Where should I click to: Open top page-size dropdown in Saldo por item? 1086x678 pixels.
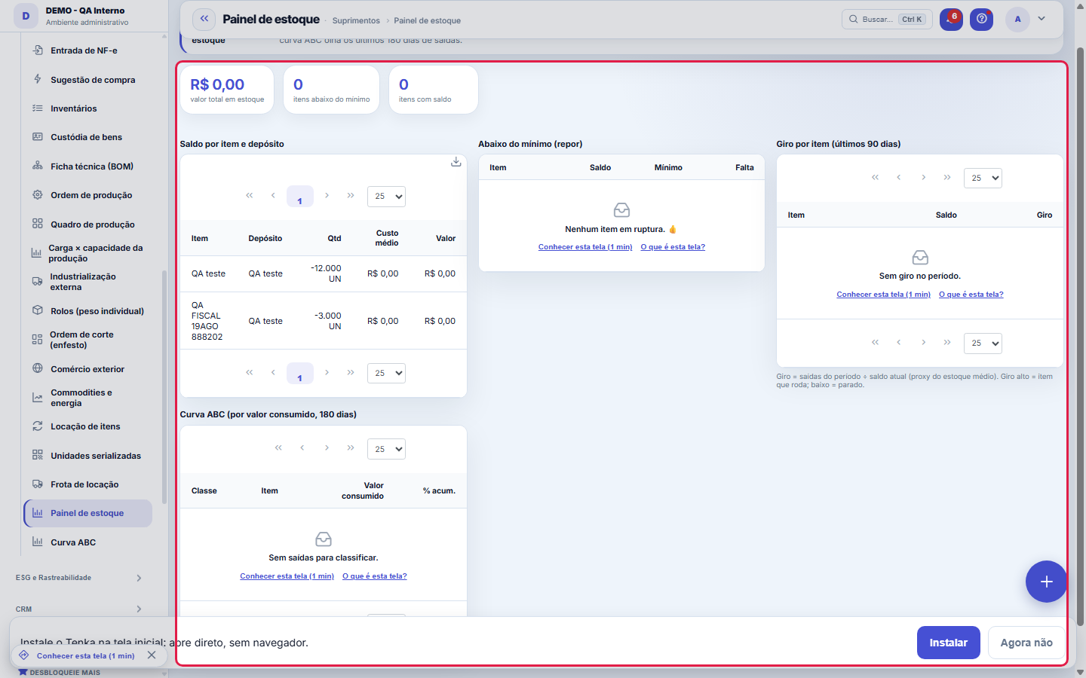pyautogui.click(x=386, y=197)
